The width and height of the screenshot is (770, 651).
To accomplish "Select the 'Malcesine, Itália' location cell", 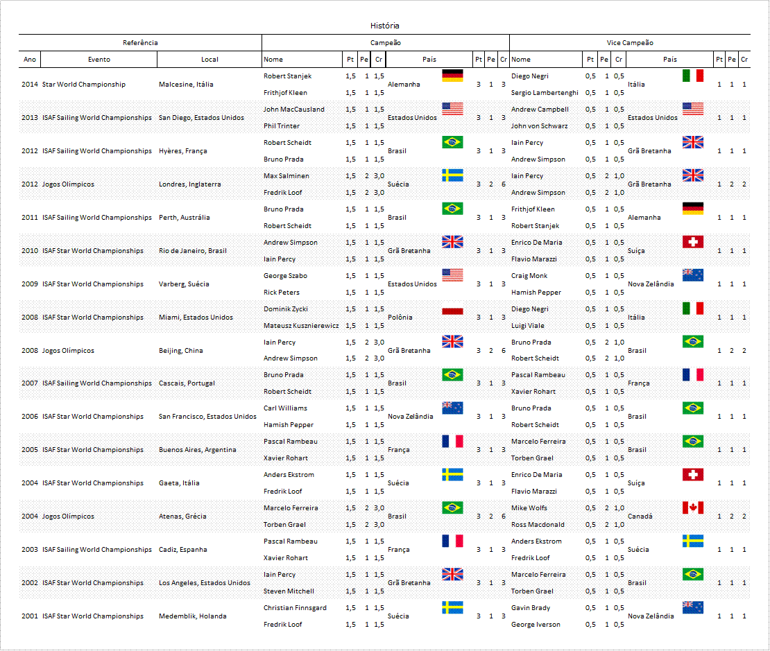I will point(186,85).
